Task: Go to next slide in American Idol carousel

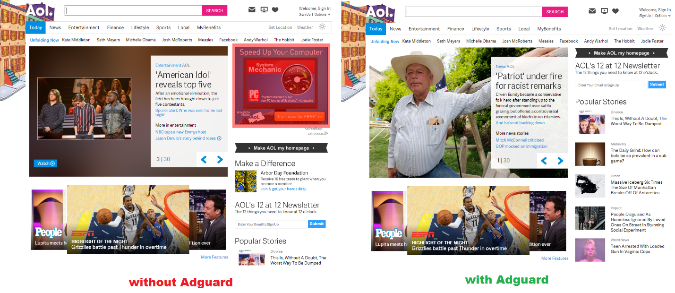Action: tap(220, 160)
